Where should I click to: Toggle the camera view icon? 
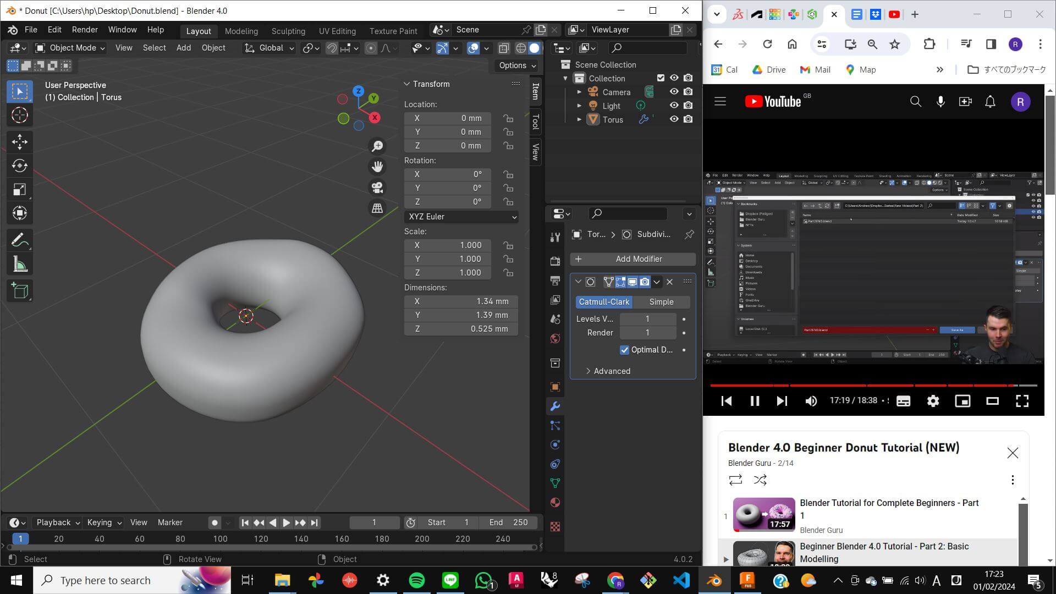click(377, 188)
